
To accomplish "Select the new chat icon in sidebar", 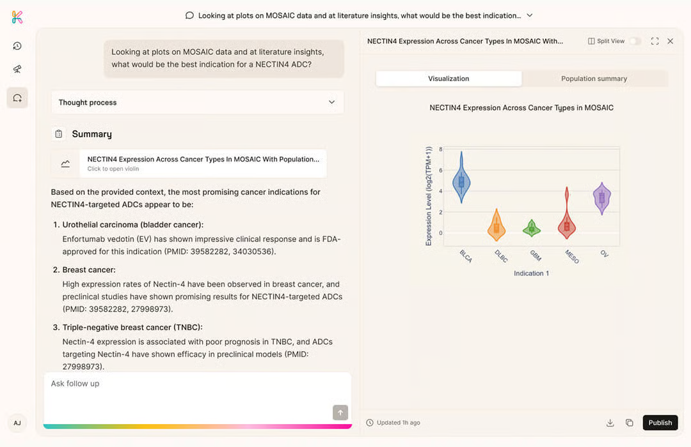I will pos(17,98).
